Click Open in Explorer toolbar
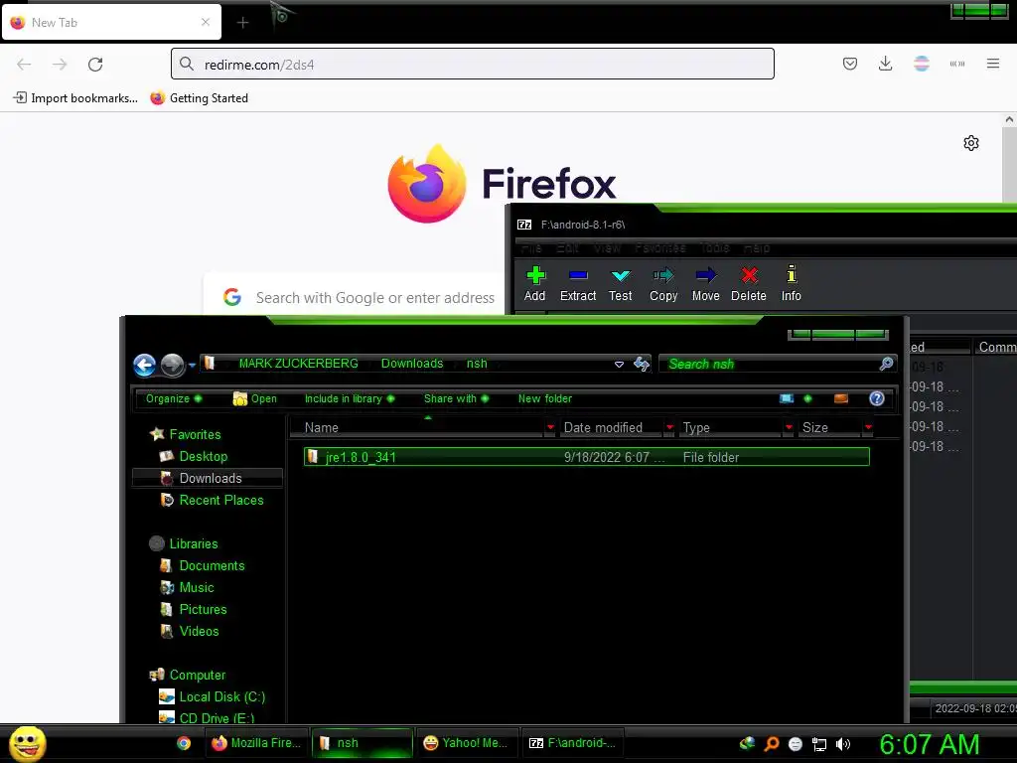1017x763 pixels. tap(255, 398)
